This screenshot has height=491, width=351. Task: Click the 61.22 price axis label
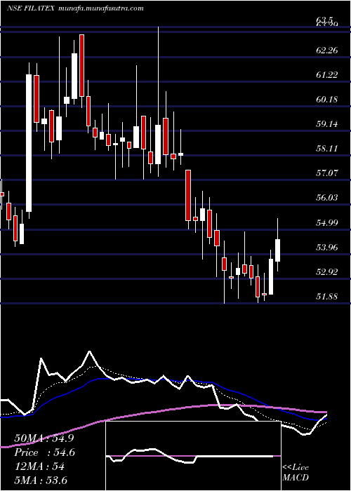pyautogui.click(x=327, y=74)
